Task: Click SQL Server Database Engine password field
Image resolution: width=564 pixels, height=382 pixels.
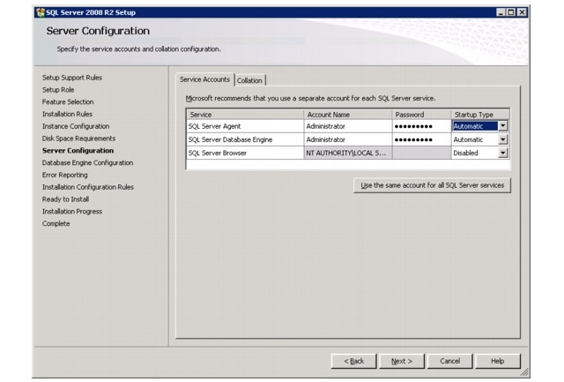Action: pyautogui.click(x=421, y=139)
